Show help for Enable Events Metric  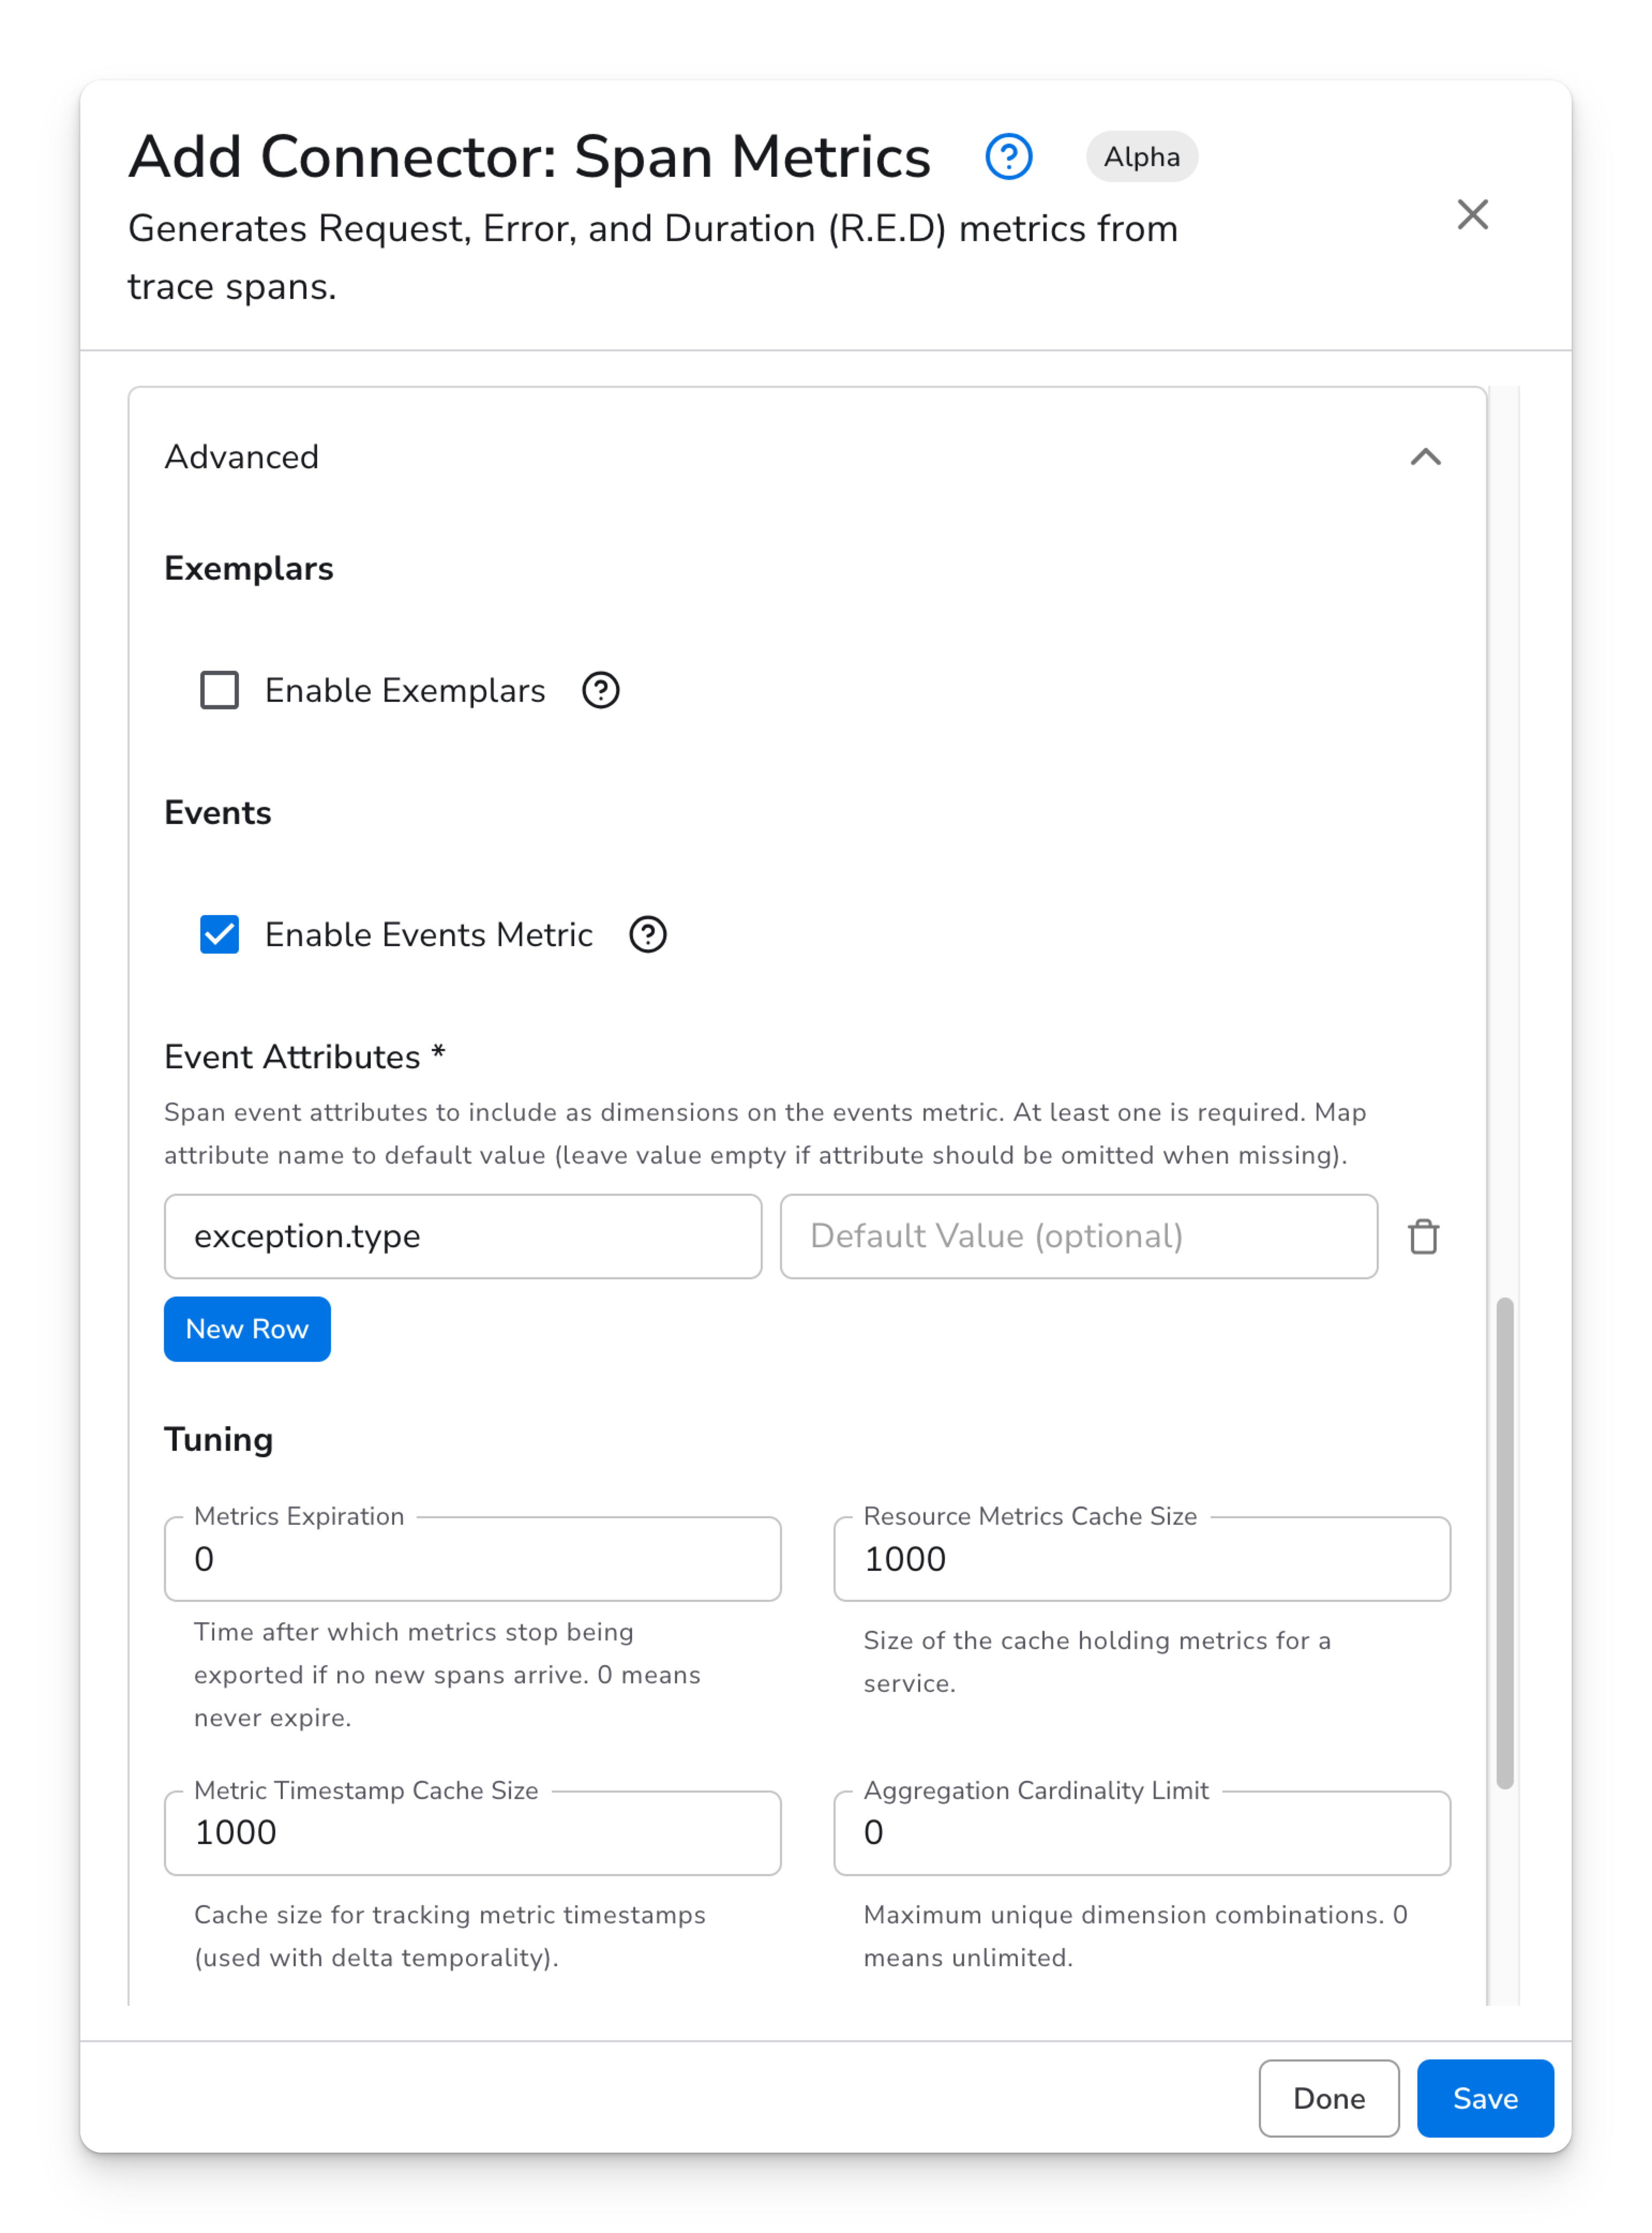pyautogui.click(x=647, y=934)
